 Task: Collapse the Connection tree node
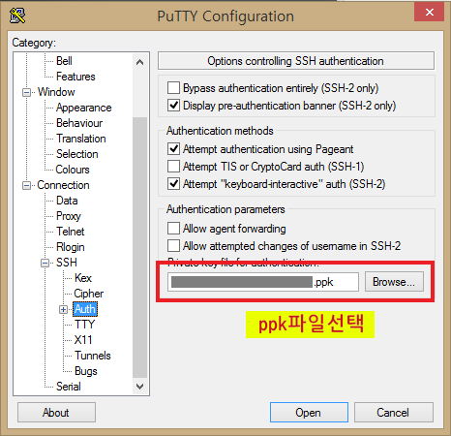coord(26,186)
